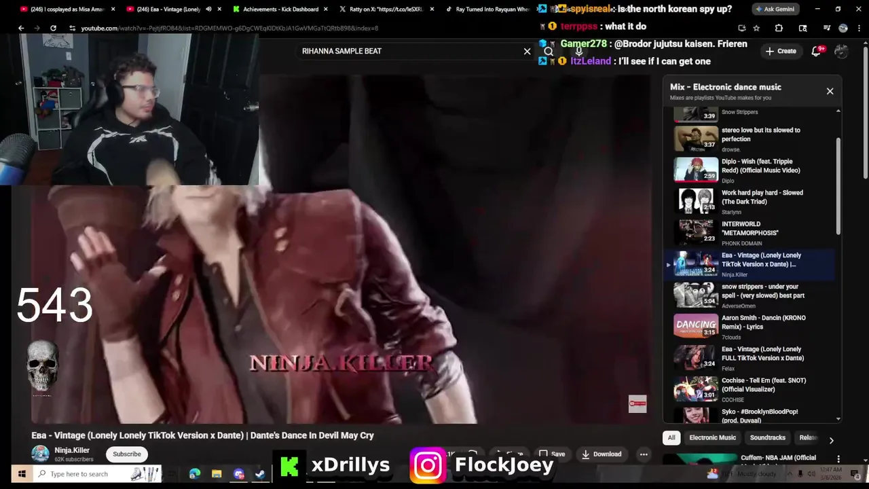Open Microsoft Edge from the taskbar
The width and height of the screenshot is (869, 489).
195,473
